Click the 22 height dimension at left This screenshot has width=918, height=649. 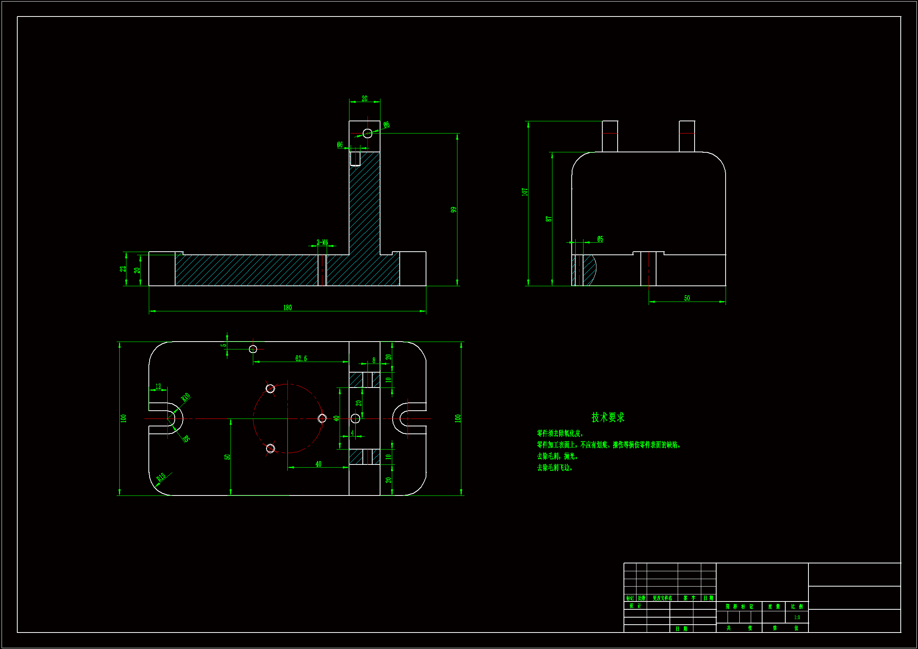(x=123, y=269)
